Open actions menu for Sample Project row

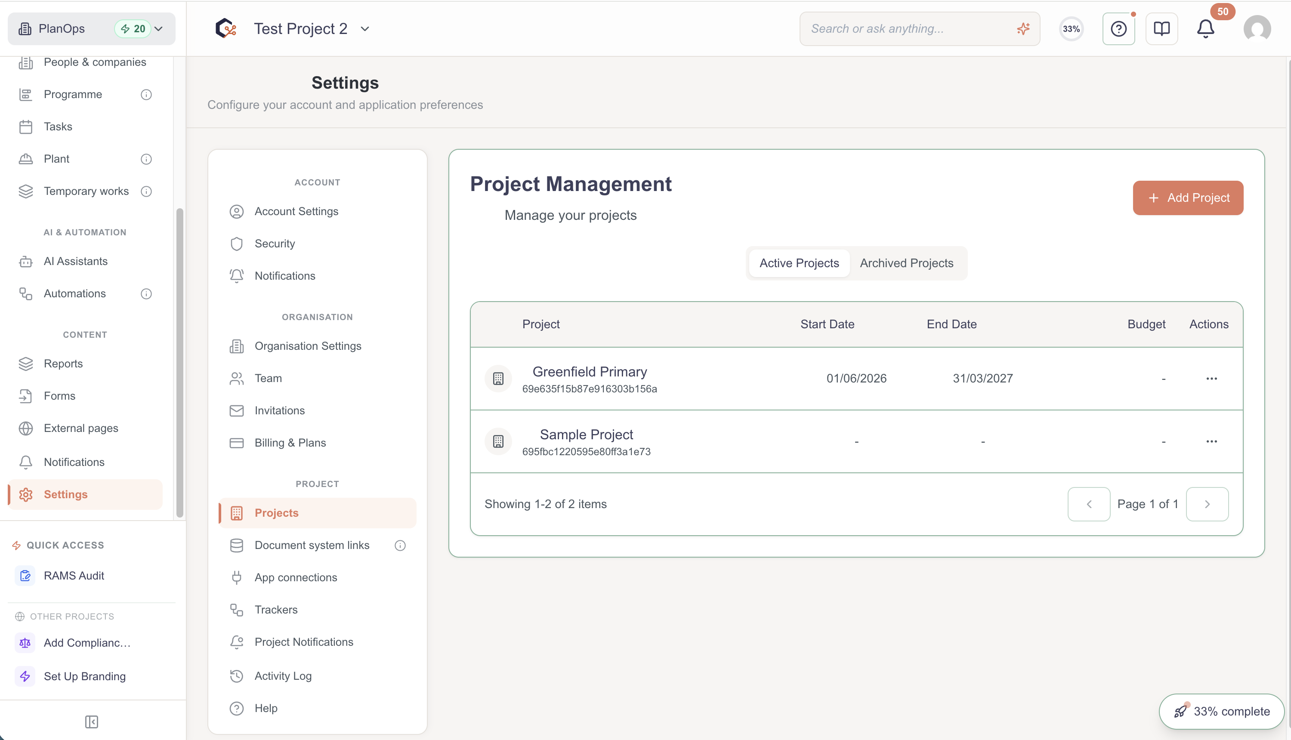[x=1212, y=442]
